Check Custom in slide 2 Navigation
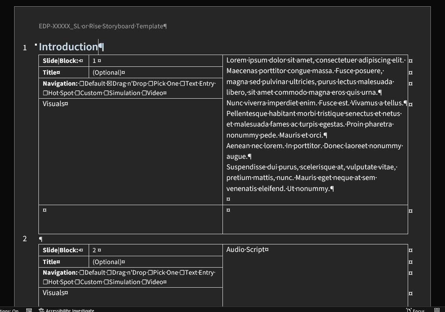The width and height of the screenshot is (445, 312). coord(77,282)
